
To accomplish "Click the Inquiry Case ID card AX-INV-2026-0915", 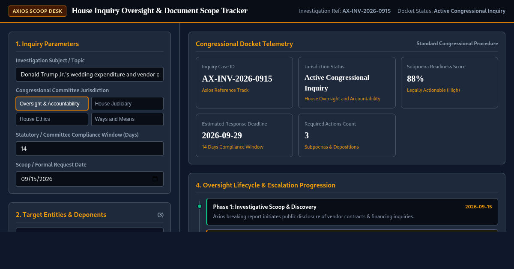I will (244, 83).
